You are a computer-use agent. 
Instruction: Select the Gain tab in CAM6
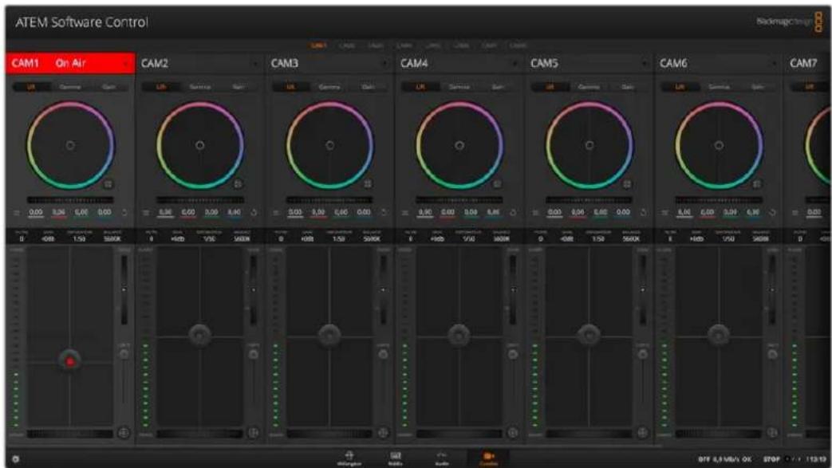[758, 86]
